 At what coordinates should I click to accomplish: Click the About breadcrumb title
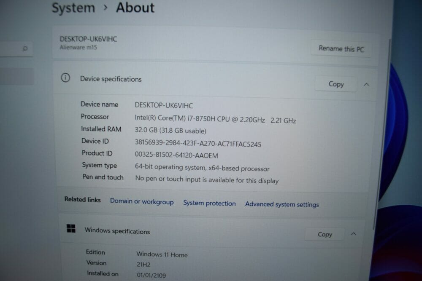[135, 7]
